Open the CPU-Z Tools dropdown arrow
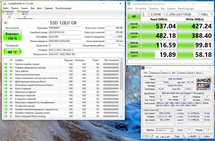The image size is (215, 141). (183, 136)
